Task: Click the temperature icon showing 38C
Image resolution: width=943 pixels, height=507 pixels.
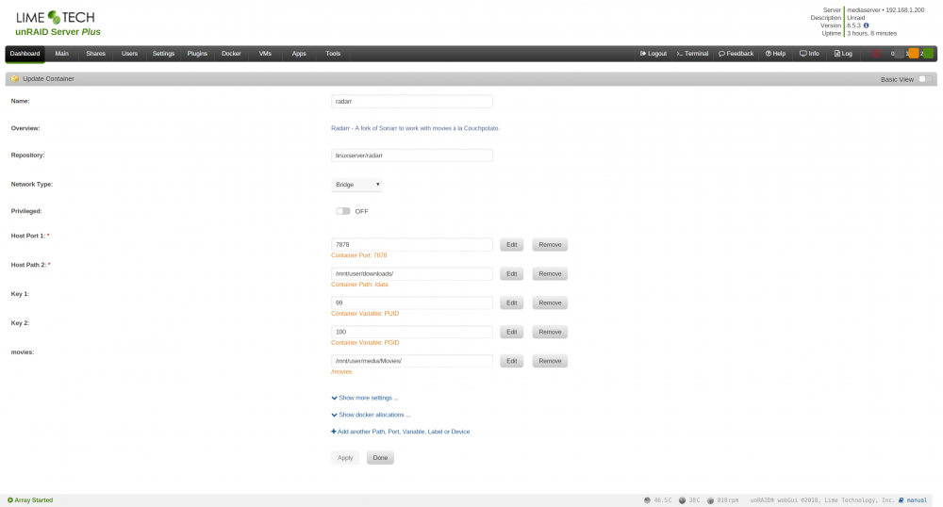Action: coord(682,499)
